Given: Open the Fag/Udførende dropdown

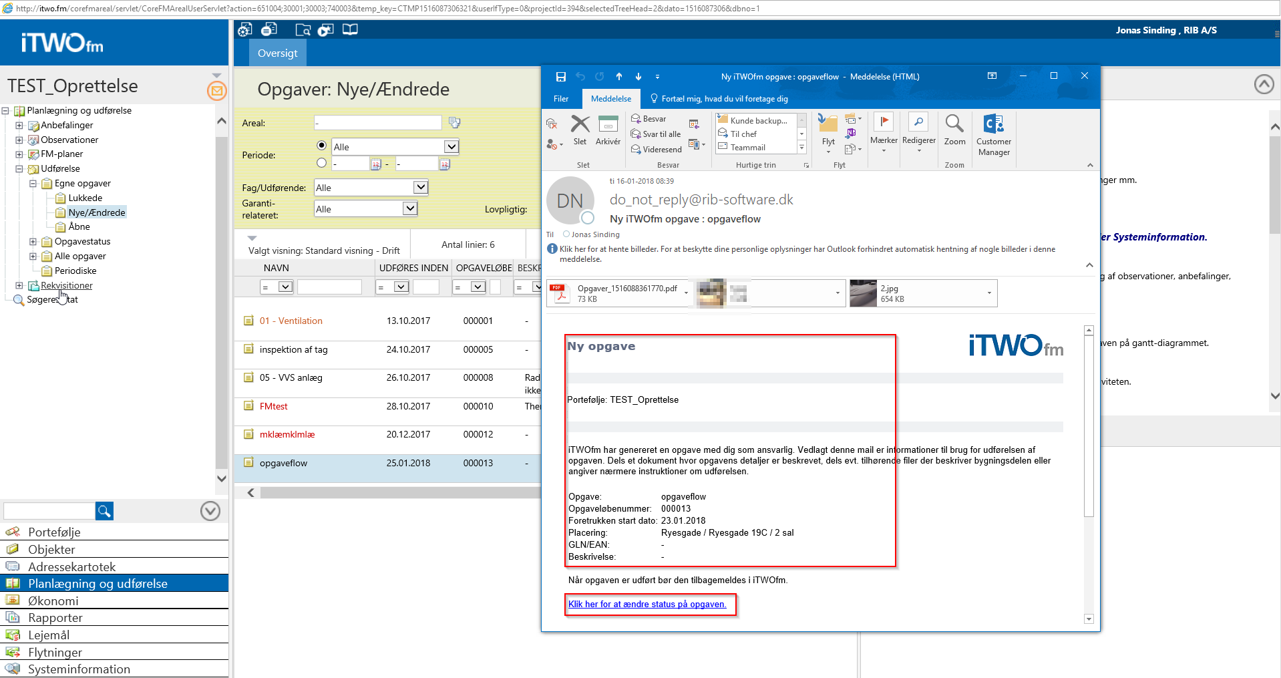Looking at the screenshot, I should point(420,188).
